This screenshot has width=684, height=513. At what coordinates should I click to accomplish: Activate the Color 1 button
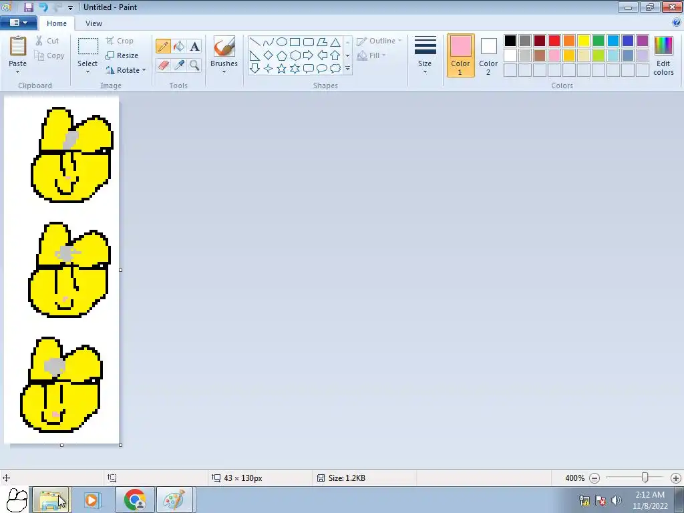pos(461,56)
